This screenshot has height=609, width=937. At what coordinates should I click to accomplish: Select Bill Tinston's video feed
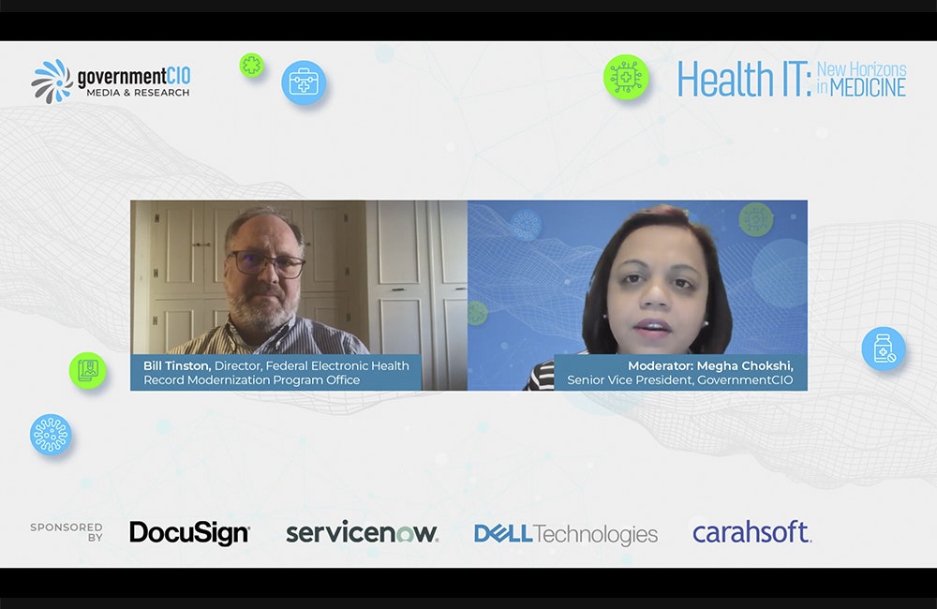click(x=298, y=276)
